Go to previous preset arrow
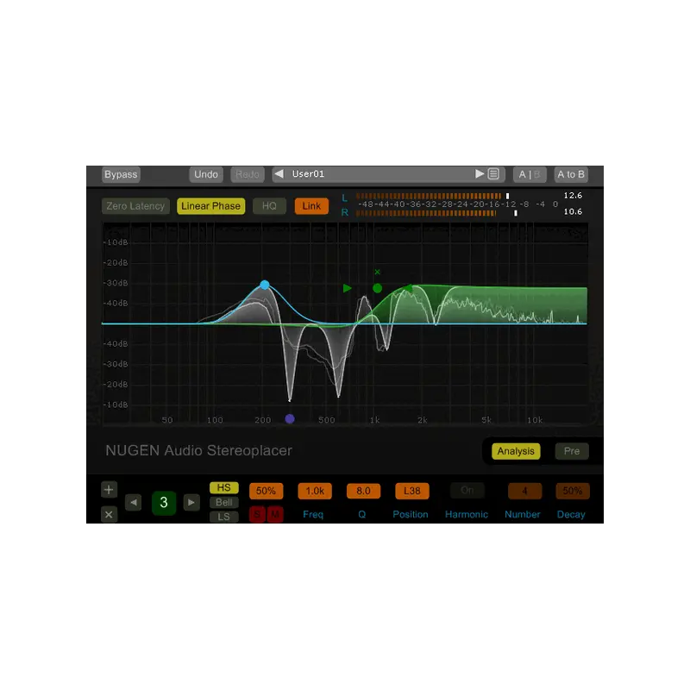The height and width of the screenshot is (690, 690). (x=279, y=174)
